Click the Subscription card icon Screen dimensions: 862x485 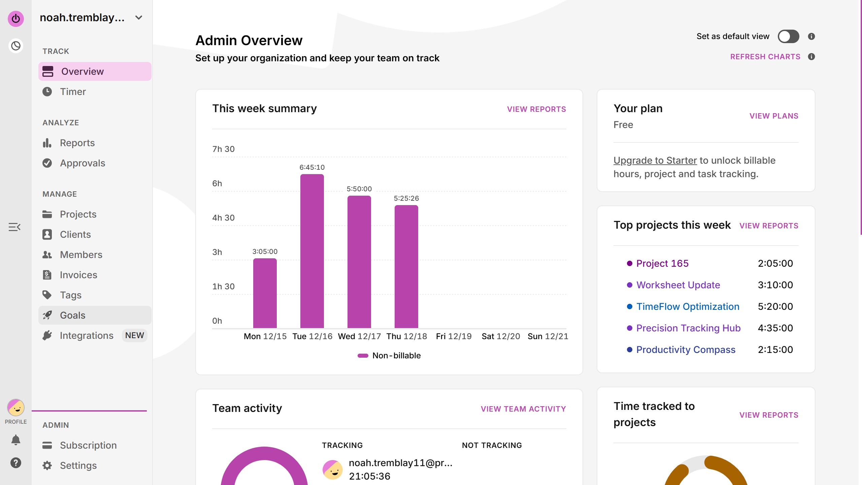[x=47, y=445]
